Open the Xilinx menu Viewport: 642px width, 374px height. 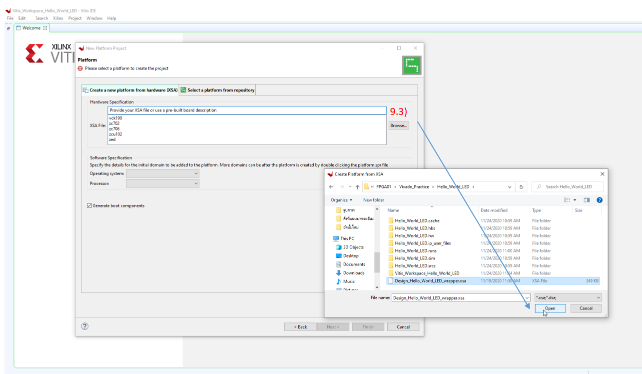point(58,18)
